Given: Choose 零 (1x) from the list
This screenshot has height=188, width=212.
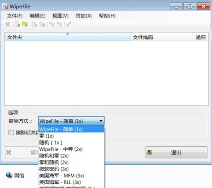Looking at the screenshot, I should (71, 136).
